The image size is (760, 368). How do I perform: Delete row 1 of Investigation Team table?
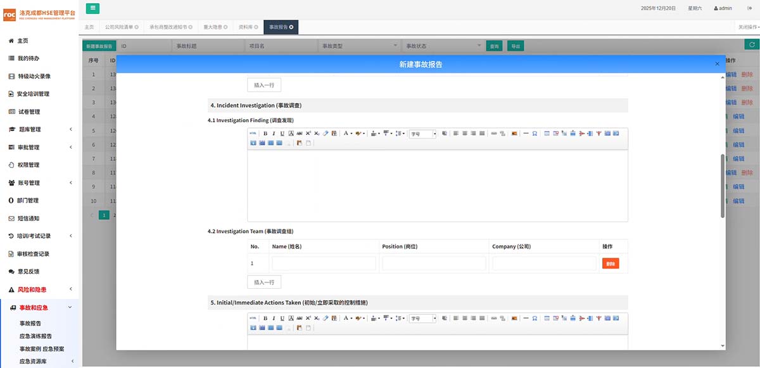pyautogui.click(x=610, y=263)
